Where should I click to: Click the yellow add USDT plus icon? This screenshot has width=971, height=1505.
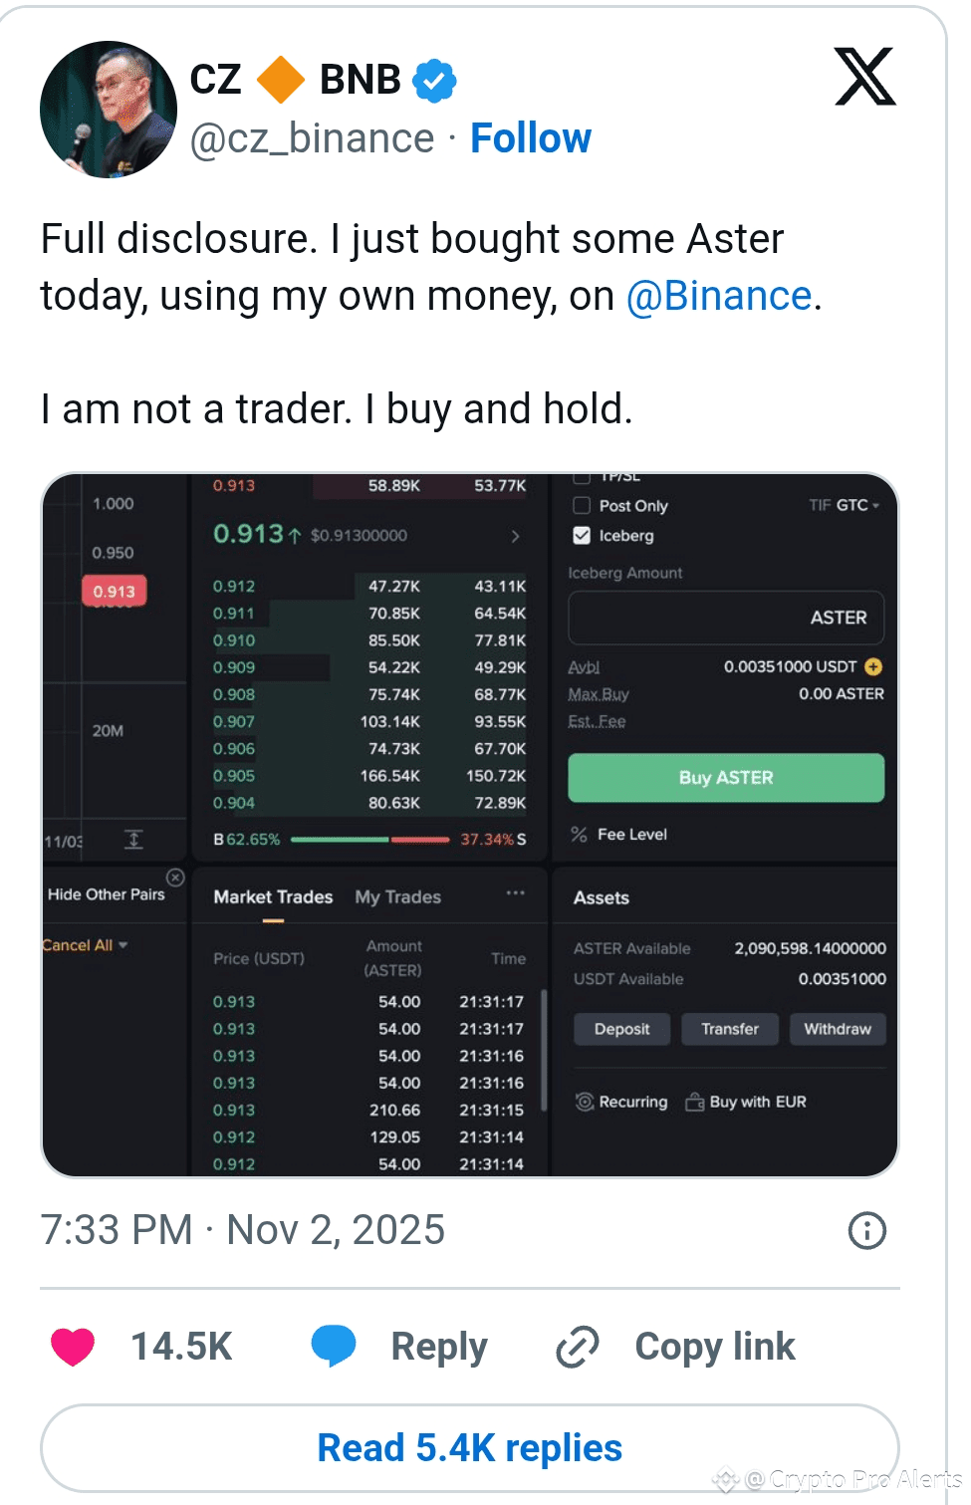(x=873, y=666)
